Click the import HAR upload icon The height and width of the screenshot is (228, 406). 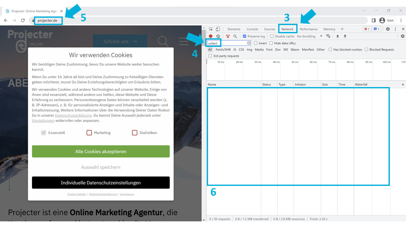point(337,36)
